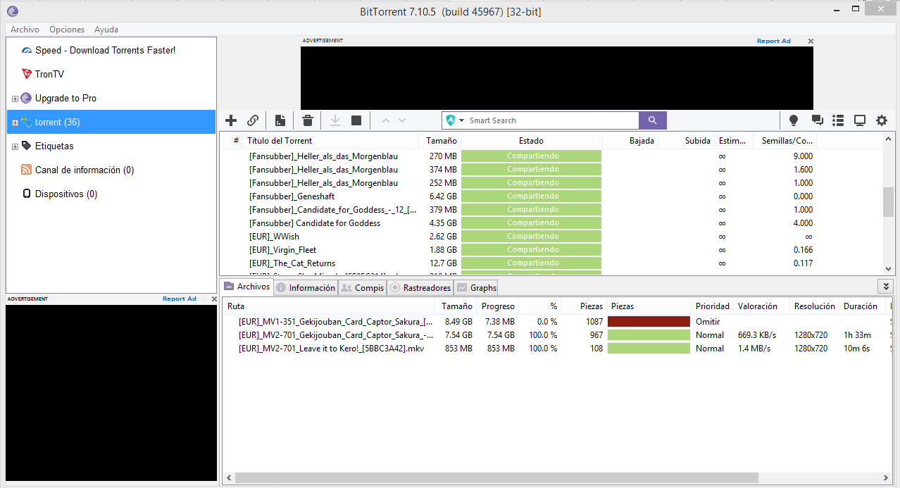Viewport: 900px width, 488px height.
Task: Switch to the Rastreadores tab
Action: coord(420,287)
